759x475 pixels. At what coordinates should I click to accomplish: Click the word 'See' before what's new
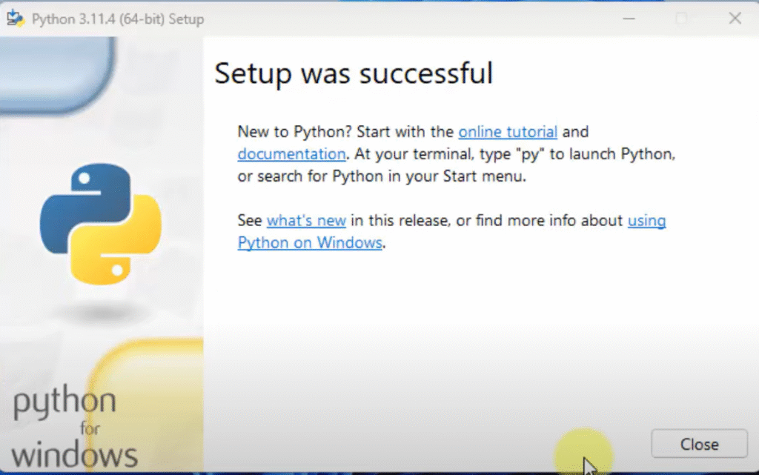(x=250, y=220)
